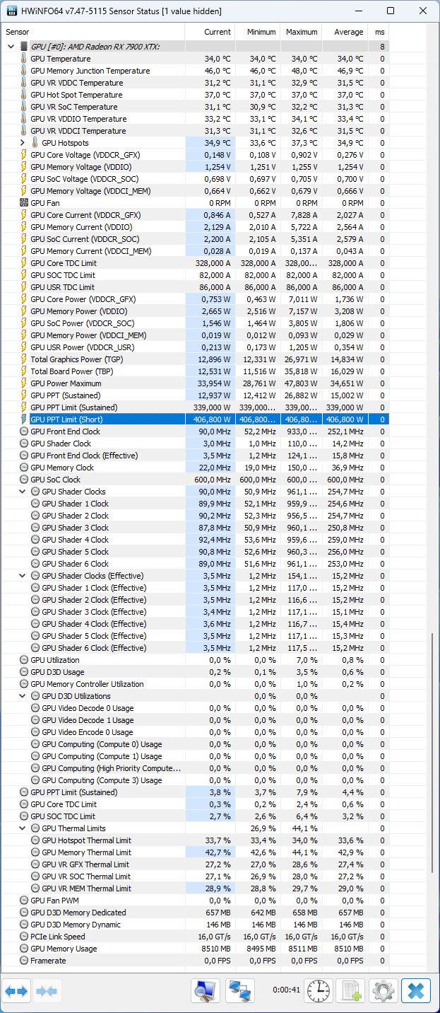Select the GPU VR MEM Thermal Limit row
This screenshot has height=1013, width=440.
194,888
